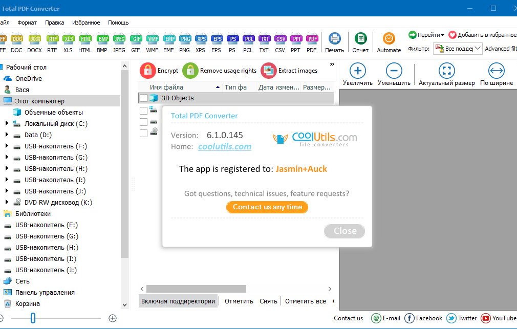Expand USB-накопитель (H:) under Этот компьютер

[x=7, y=168]
